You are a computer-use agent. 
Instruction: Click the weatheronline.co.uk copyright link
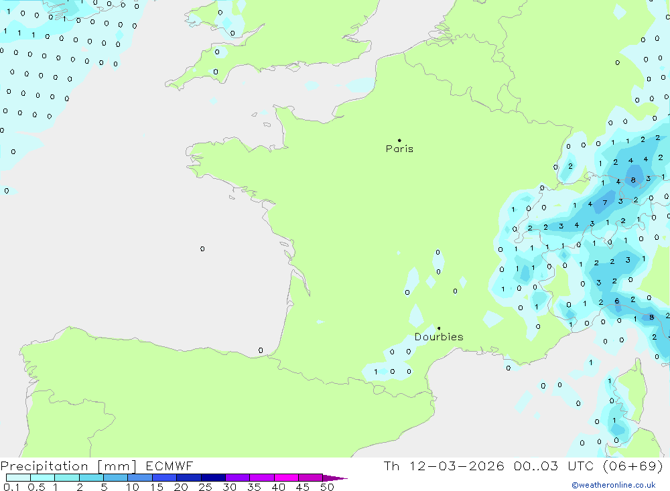613,485
